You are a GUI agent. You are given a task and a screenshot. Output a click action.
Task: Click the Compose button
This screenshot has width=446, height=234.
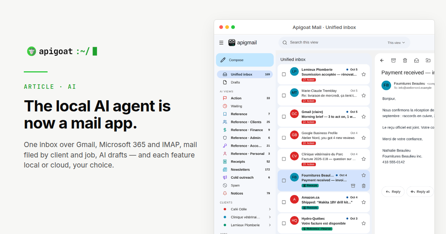tap(245, 60)
